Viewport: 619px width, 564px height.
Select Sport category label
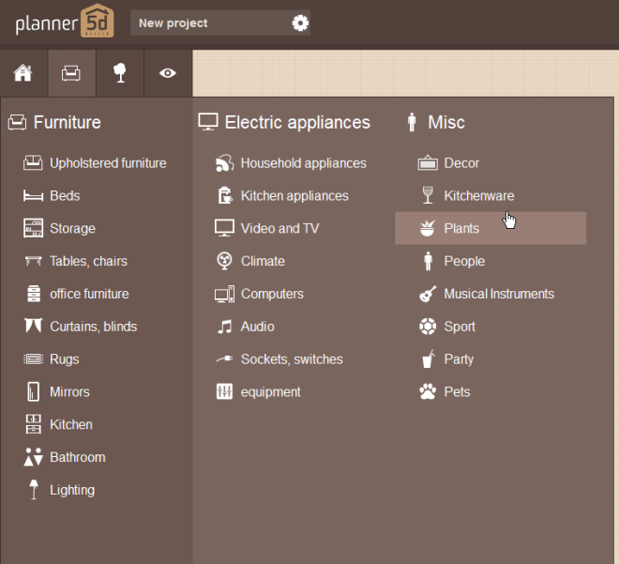[460, 327]
